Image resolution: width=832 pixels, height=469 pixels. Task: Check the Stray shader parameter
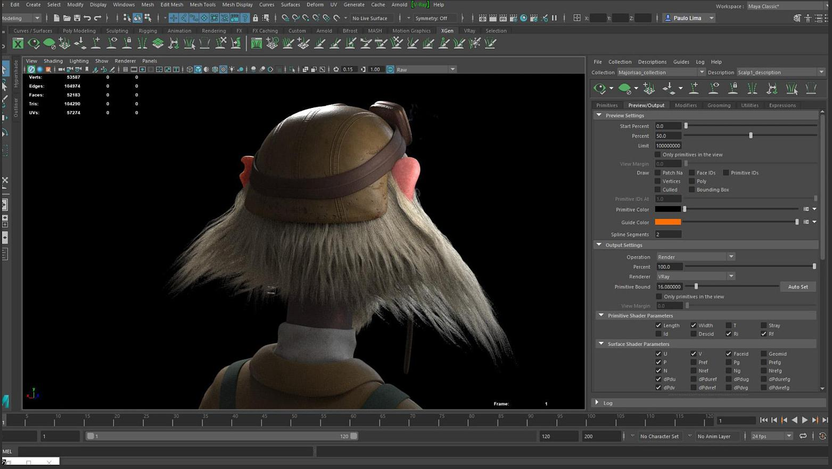coord(764,325)
